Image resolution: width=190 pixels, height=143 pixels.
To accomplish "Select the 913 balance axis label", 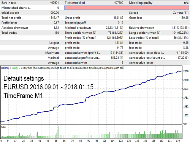I will coord(185,124).
